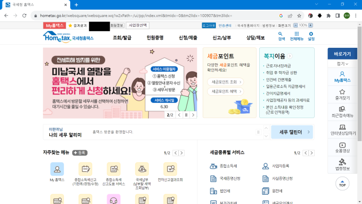Screen dimensions: 362x204
Task: Open a new browser tab
Action: click(x=76, y=4)
